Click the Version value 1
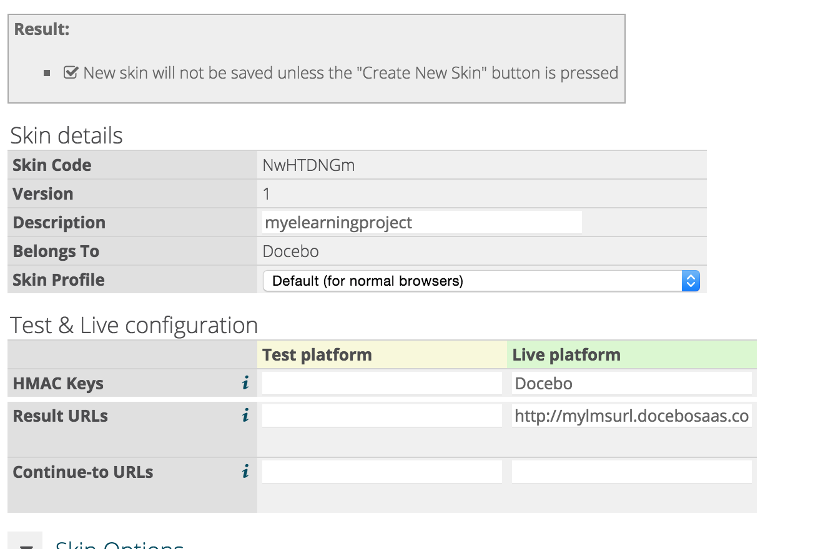This screenshot has height=549, width=818. (267, 194)
